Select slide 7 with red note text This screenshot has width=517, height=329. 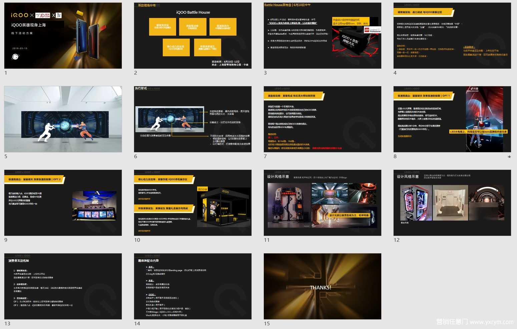(323, 119)
